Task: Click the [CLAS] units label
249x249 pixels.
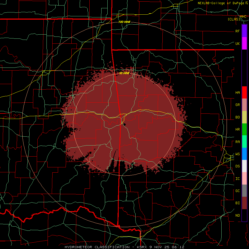Action: point(234,19)
